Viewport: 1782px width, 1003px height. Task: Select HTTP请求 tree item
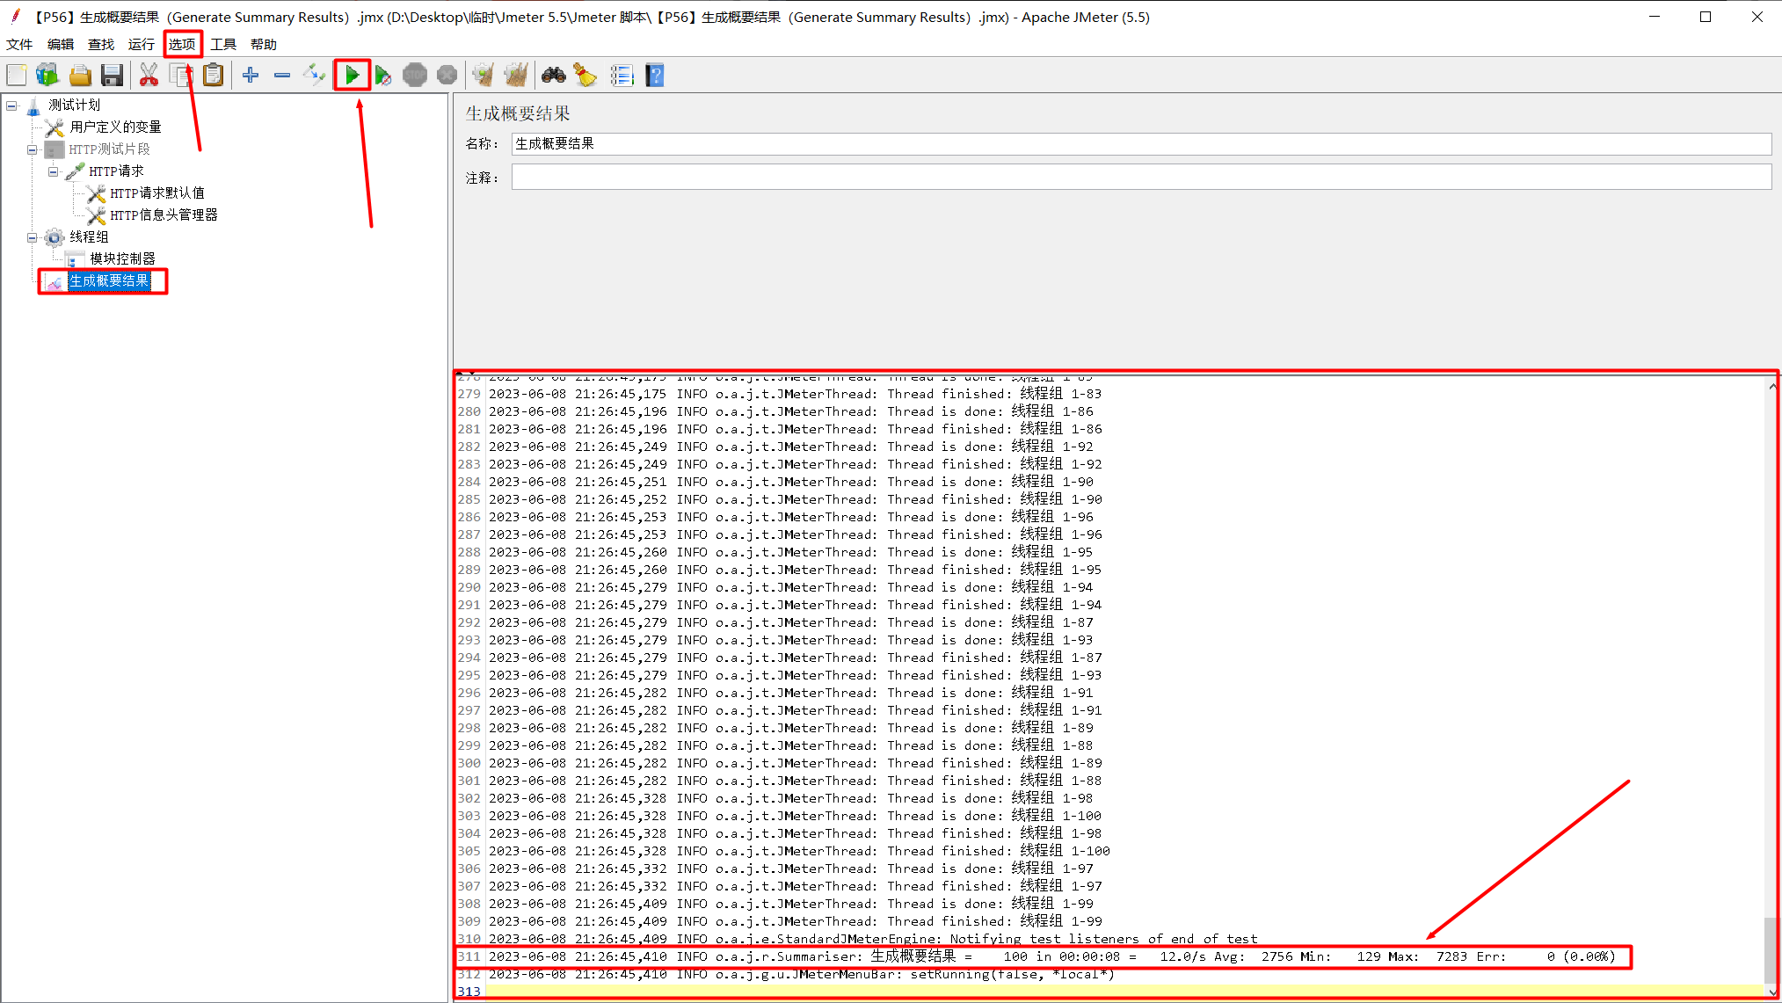pyautogui.click(x=116, y=171)
